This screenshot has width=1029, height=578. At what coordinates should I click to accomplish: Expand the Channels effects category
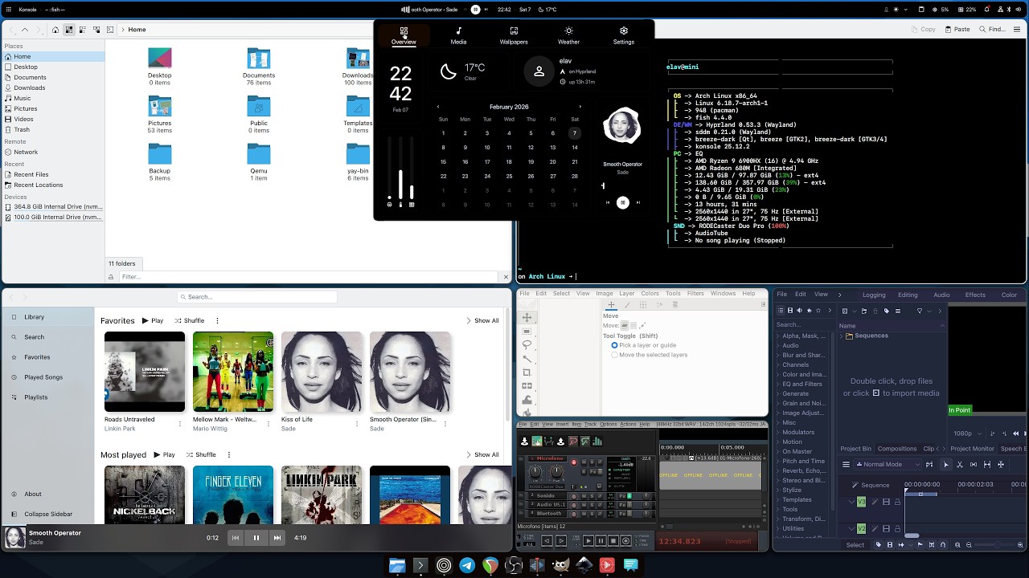click(x=777, y=364)
